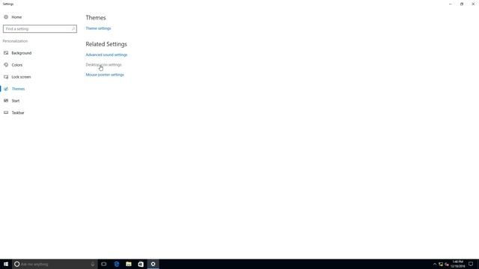The image size is (479, 269).
Task: Open the Theme settings link
Action: [x=98, y=28]
